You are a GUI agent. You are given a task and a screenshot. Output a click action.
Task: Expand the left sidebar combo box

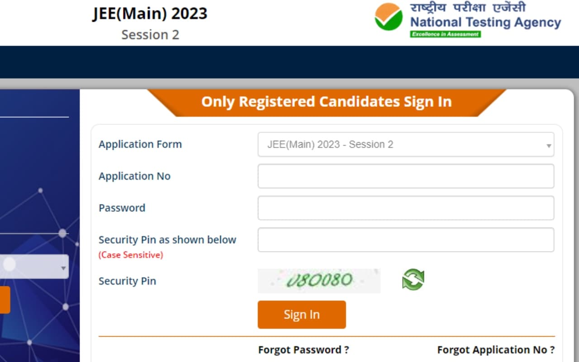pos(63,267)
